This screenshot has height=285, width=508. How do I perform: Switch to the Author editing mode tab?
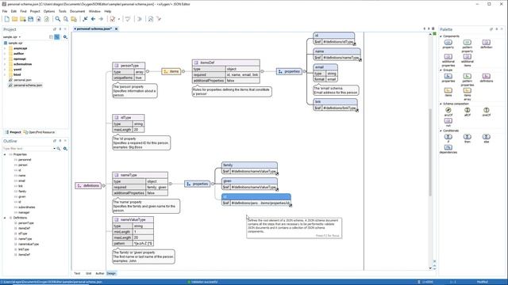[100, 273]
